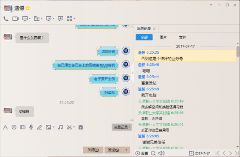Send a window shake with the vibrate icon

pyautogui.click(x=23, y=127)
